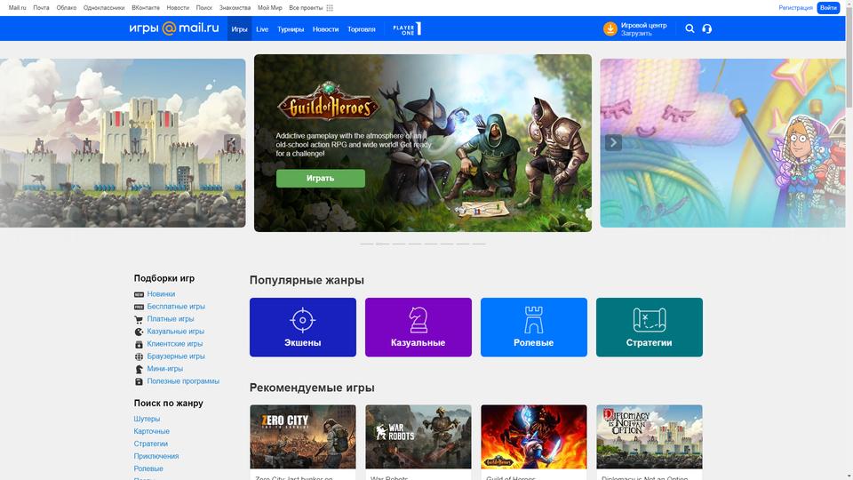The height and width of the screenshot is (480, 853).
Task: Open Diplomacy is Not an Option thumbnail
Action: point(649,437)
